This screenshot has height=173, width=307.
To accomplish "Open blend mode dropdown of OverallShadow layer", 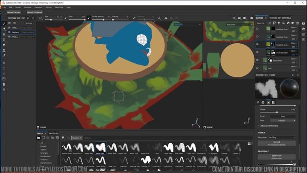I will click(294, 51).
